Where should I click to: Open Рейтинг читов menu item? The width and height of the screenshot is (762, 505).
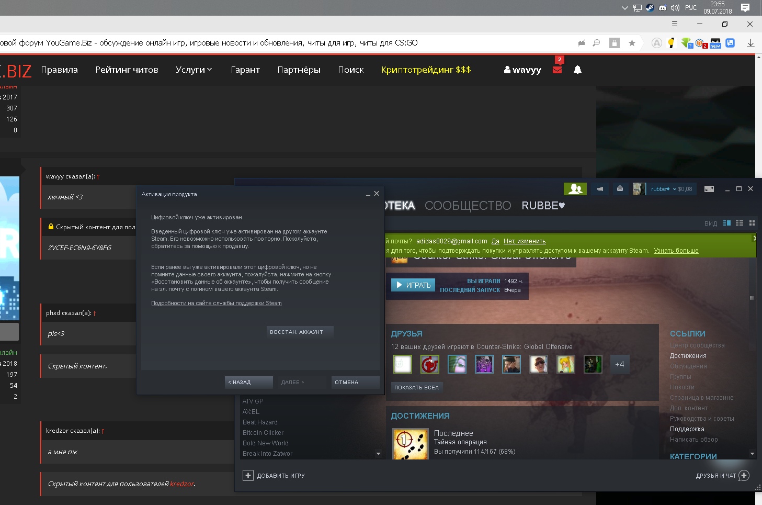pos(127,70)
